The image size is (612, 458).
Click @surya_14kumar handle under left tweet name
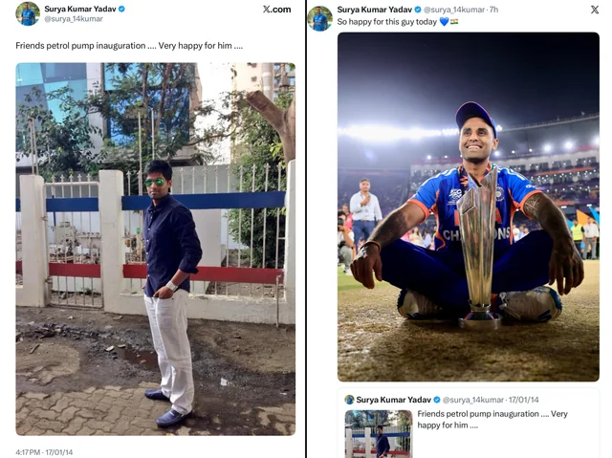[74, 19]
